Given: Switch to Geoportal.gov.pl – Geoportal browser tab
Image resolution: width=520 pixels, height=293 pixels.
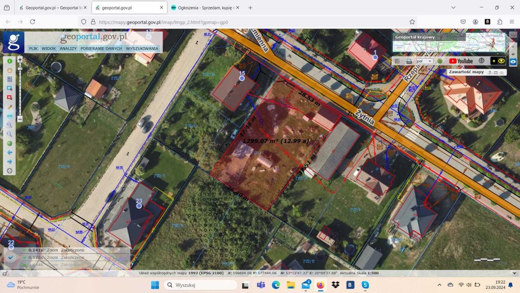Looking at the screenshot, I should pos(52,8).
